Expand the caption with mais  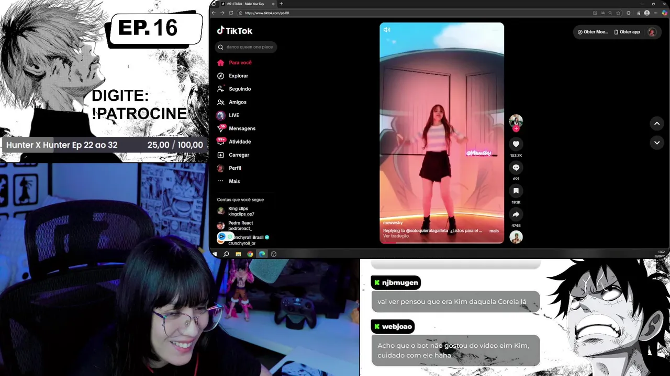494,230
